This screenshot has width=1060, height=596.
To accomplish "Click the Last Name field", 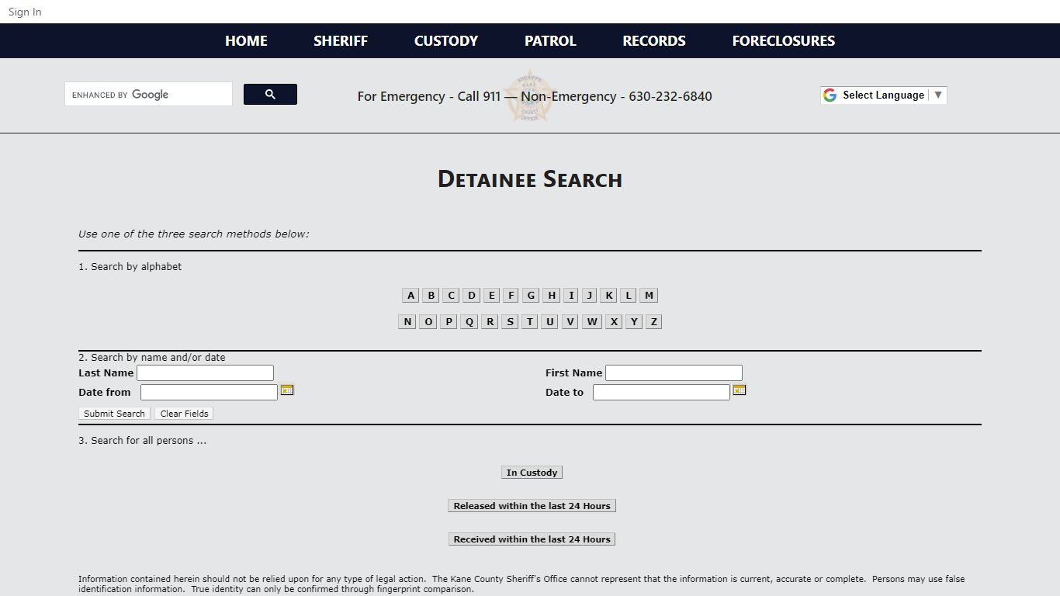I will 205,373.
